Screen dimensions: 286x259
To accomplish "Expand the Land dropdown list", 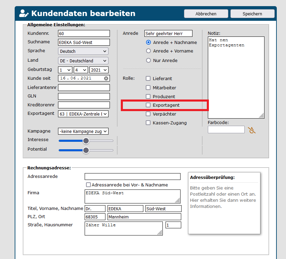I will (x=83, y=61).
